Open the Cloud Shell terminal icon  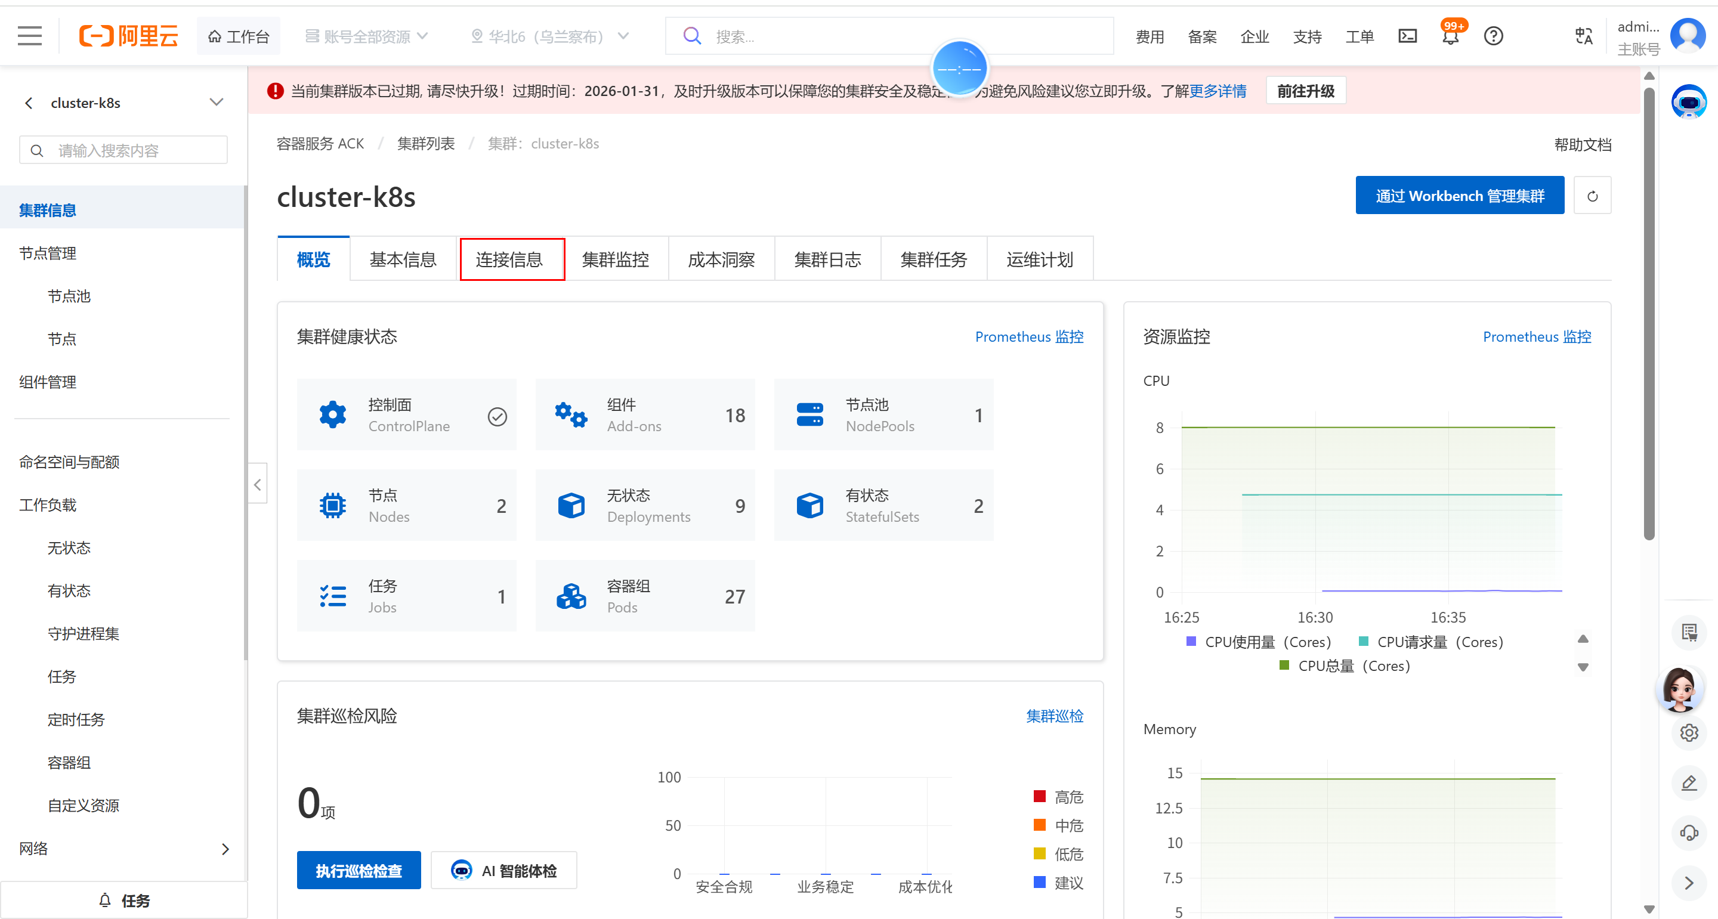point(1407,36)
